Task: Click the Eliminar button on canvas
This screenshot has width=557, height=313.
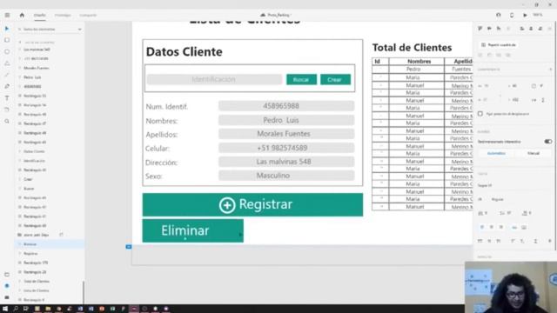Action: click(x=193, y=230)
